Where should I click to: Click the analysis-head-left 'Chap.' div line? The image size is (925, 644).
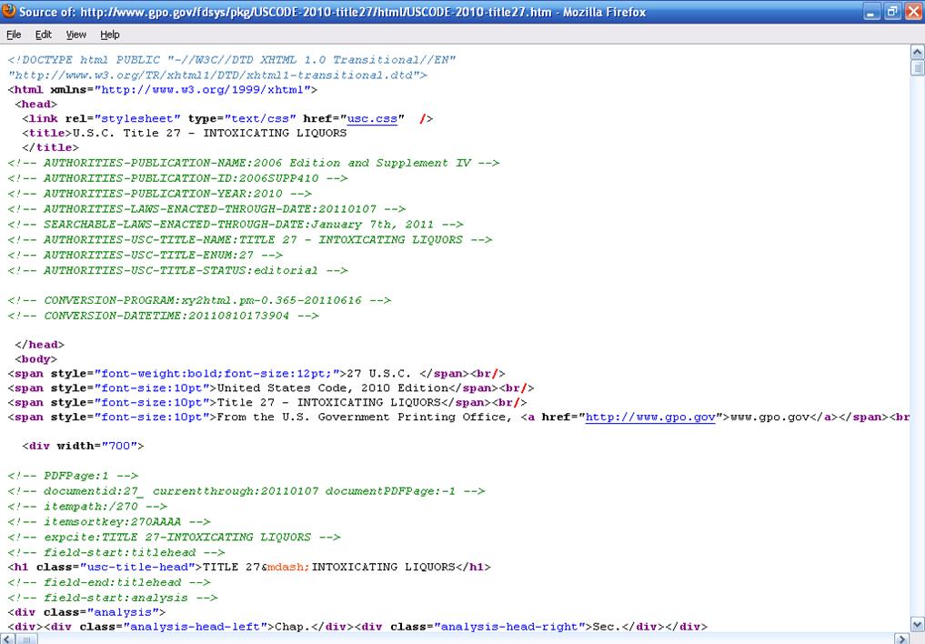click(x=357, y=627)
